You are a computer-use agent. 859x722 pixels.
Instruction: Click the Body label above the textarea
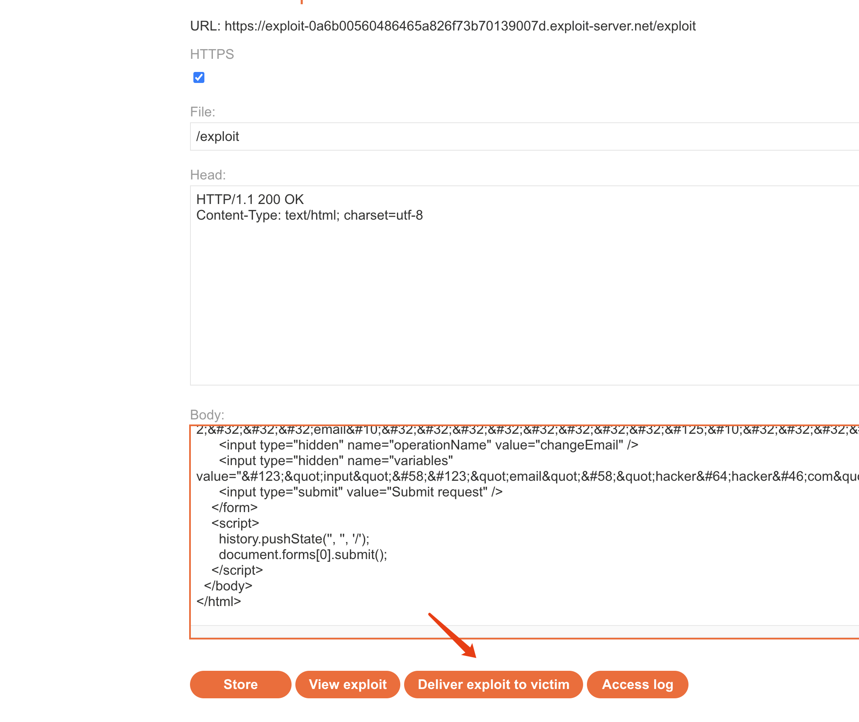(x=207, y=415)
